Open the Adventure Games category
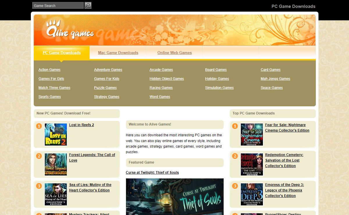The width and height of the screenshot is (349, 215). pyautogui.click(x=108, y=70)
